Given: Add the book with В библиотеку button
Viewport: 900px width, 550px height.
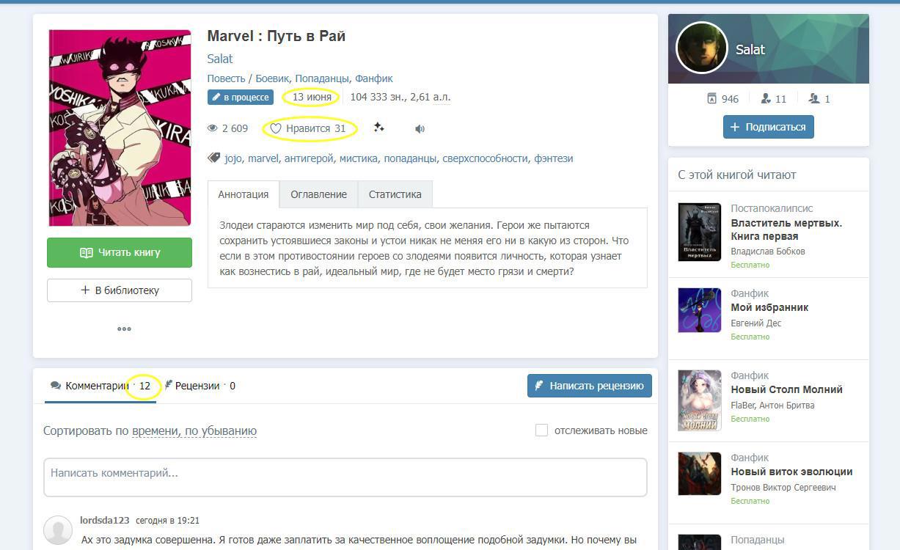Looking at the screenshot, I should tap(120, 290).
